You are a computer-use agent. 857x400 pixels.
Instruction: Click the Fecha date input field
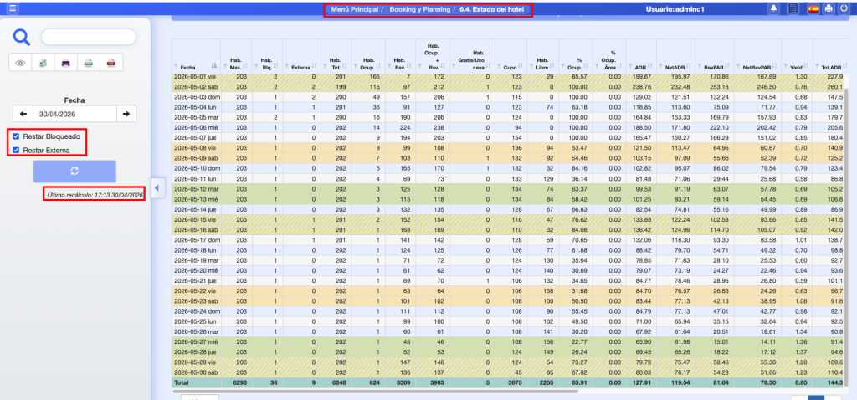74,114
